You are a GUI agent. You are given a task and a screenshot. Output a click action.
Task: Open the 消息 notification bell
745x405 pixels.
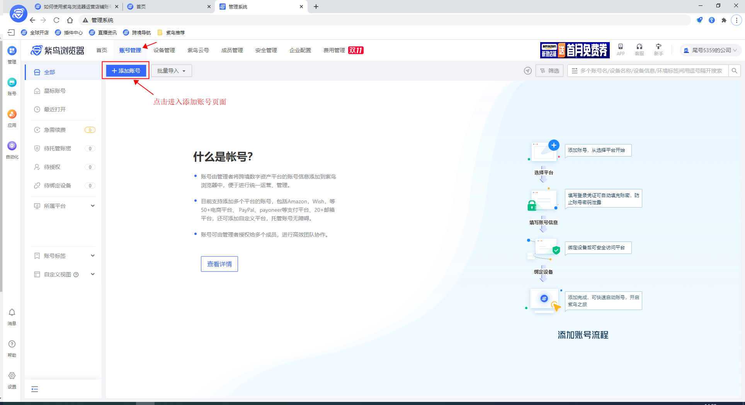tap(12, 312)
